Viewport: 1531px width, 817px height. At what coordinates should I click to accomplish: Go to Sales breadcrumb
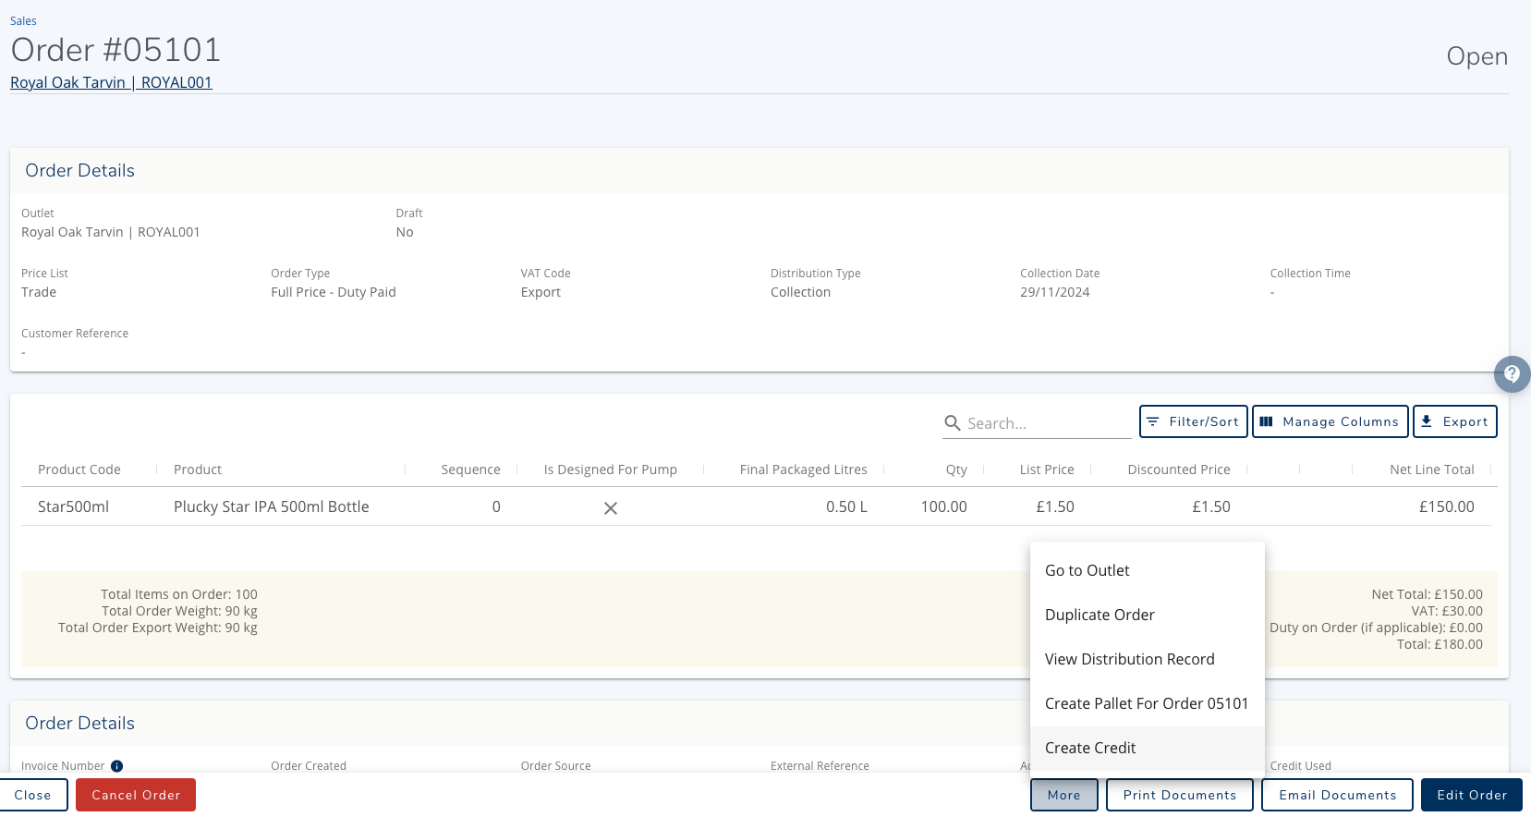[x=23, y=20]
